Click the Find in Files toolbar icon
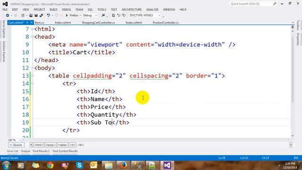Screen dimensions: 302x170 click(103, 16)
